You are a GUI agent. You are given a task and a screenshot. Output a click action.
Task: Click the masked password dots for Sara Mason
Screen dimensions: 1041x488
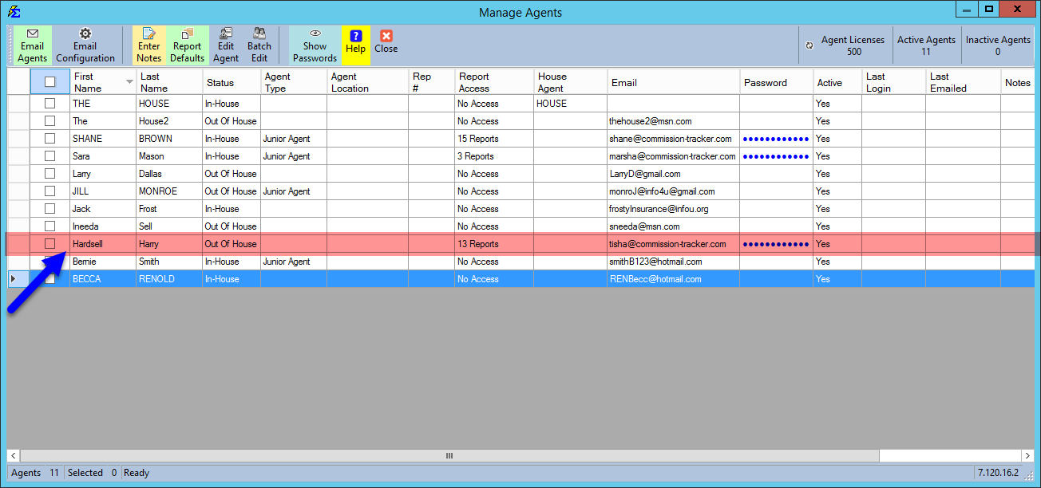click(x=775, y=155)
